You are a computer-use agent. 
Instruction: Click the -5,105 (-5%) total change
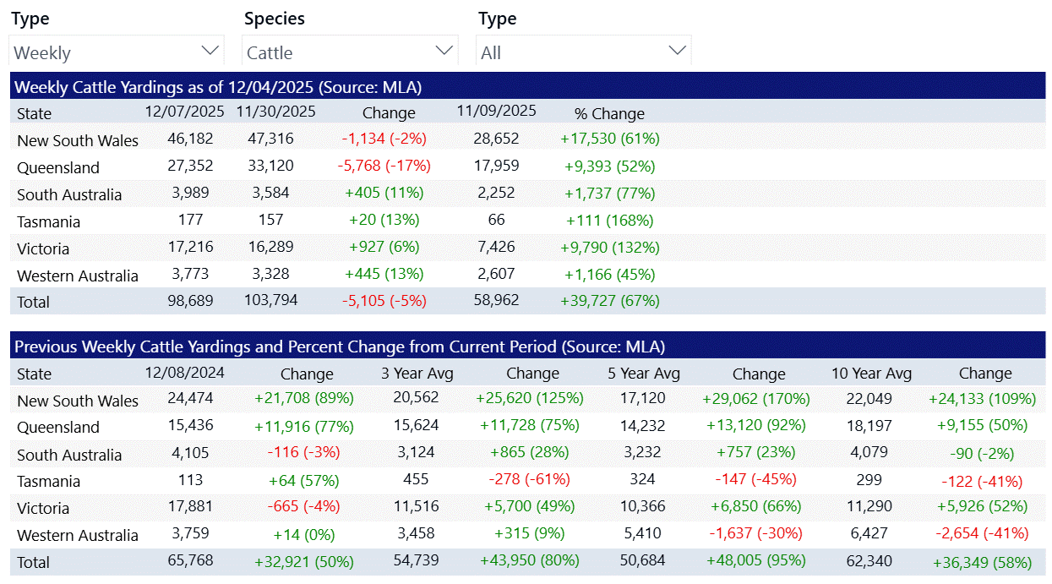tap(384, 300)
